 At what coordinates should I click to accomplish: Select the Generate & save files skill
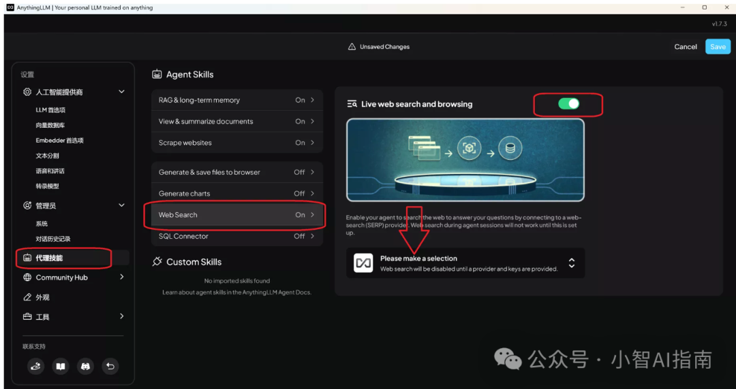point(237,172)
